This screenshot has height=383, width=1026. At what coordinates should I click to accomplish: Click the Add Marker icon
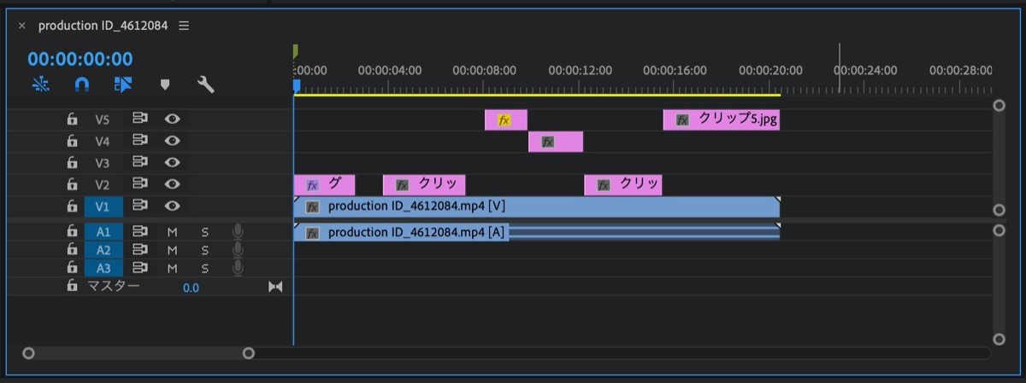[x=165, y=84]
